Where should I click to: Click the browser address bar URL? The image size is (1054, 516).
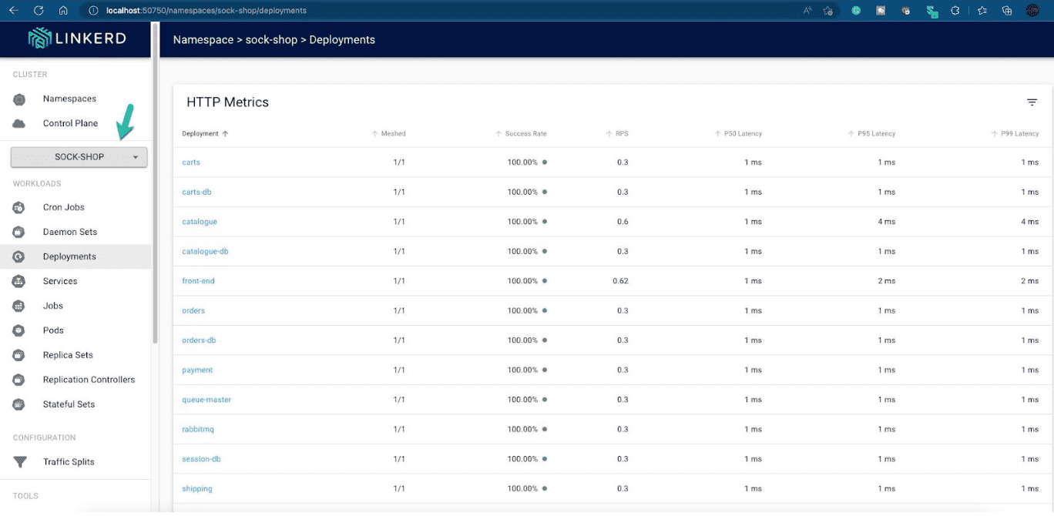pyautogui.click(x=206, y=11)
